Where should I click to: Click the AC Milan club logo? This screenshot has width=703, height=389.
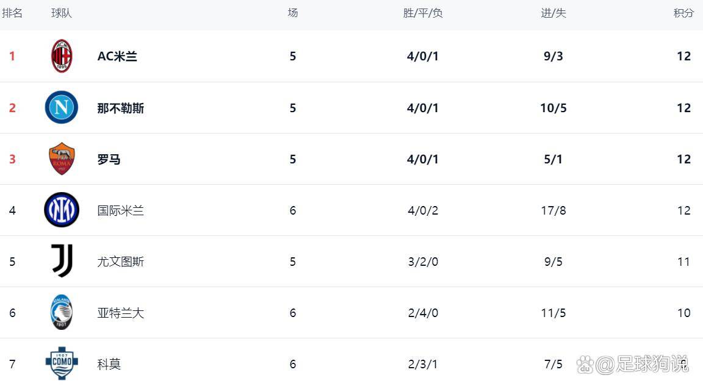tap(62, 56)
